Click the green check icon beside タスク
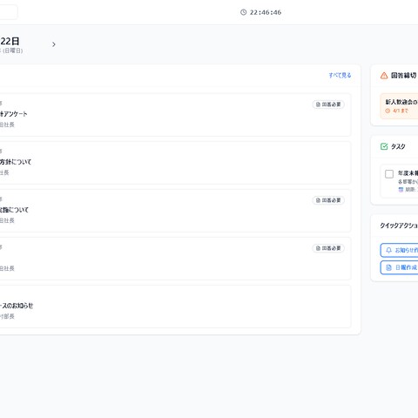The height and width of the screenshot is (418, 418). point(384,146)
